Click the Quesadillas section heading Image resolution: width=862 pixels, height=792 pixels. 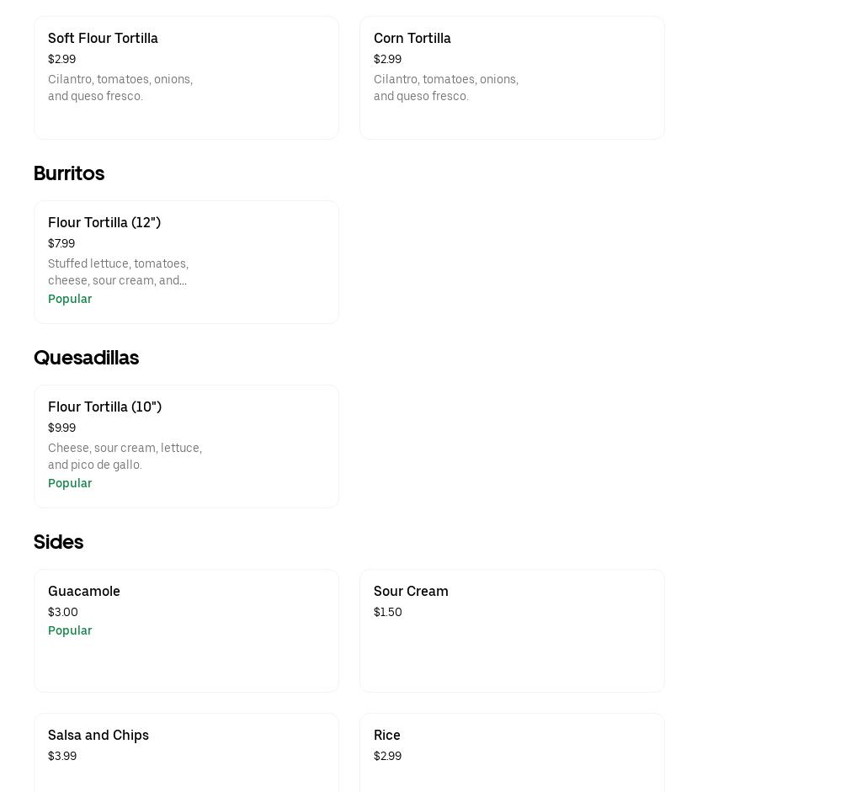click(x=86, y=358)
